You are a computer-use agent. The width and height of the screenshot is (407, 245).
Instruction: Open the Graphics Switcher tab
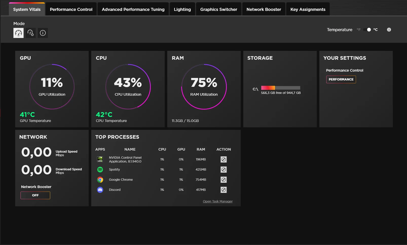coord(219,9)
